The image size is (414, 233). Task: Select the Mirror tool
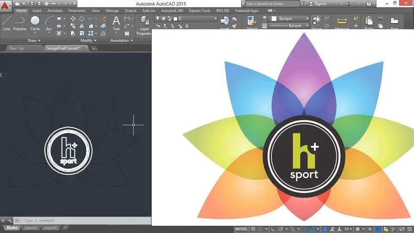click(82, 26)
